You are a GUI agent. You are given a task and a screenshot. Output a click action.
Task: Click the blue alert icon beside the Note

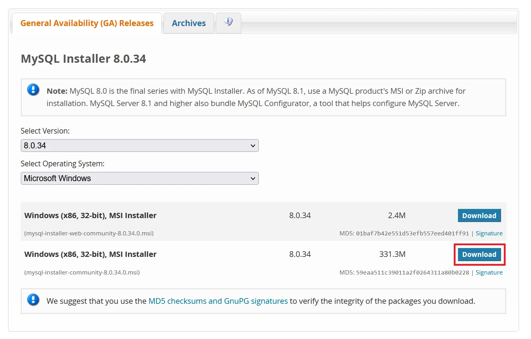click(33, 90)
